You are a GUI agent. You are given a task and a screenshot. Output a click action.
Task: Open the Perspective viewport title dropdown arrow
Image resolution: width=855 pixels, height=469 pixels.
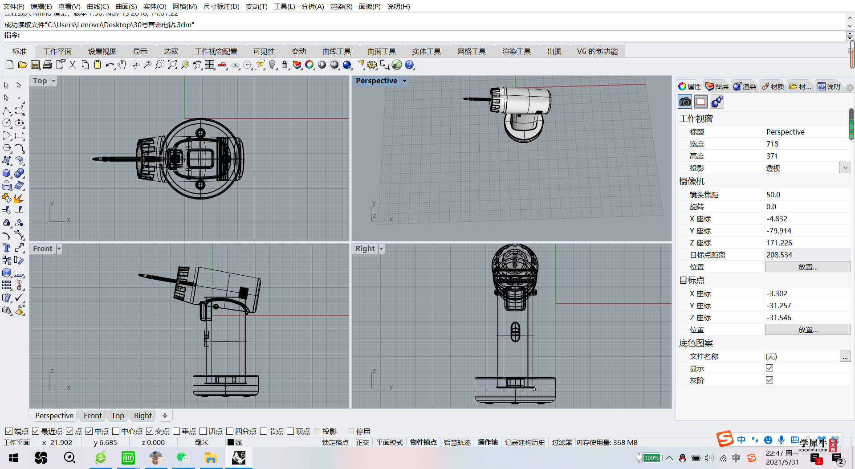(x=404, y=81)
